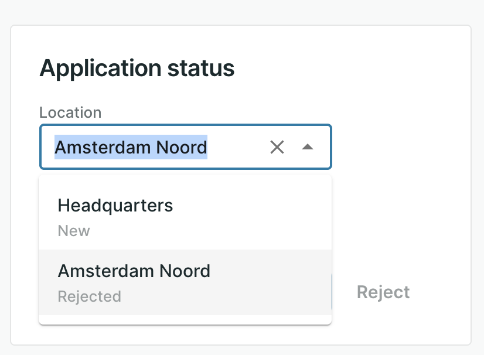Click the Application status heading
The image size is (484, 355).
pyautogui.click(x=137, y=69)
